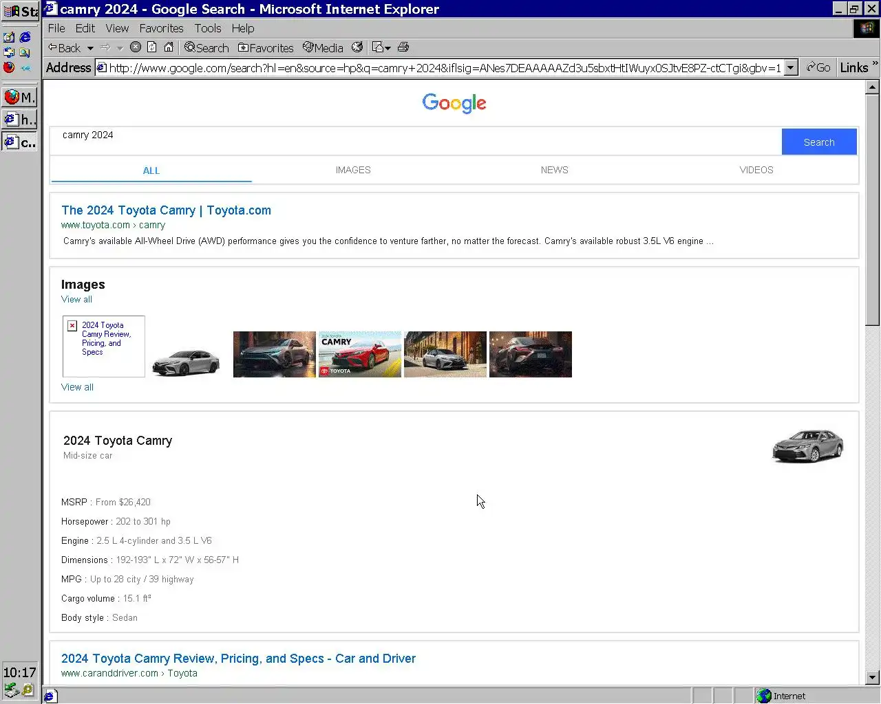Open the Forward history dropdown arrow
The height and width of the screenshot is (704, 881).
coord(120,48)
